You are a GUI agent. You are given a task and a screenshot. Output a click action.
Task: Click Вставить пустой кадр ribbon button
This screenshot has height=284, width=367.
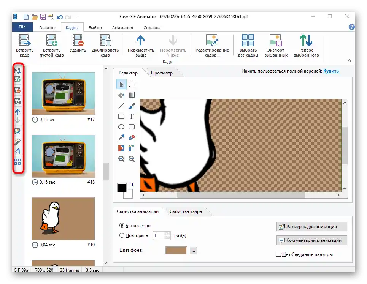pyautogui.click(x=51, y=46)
